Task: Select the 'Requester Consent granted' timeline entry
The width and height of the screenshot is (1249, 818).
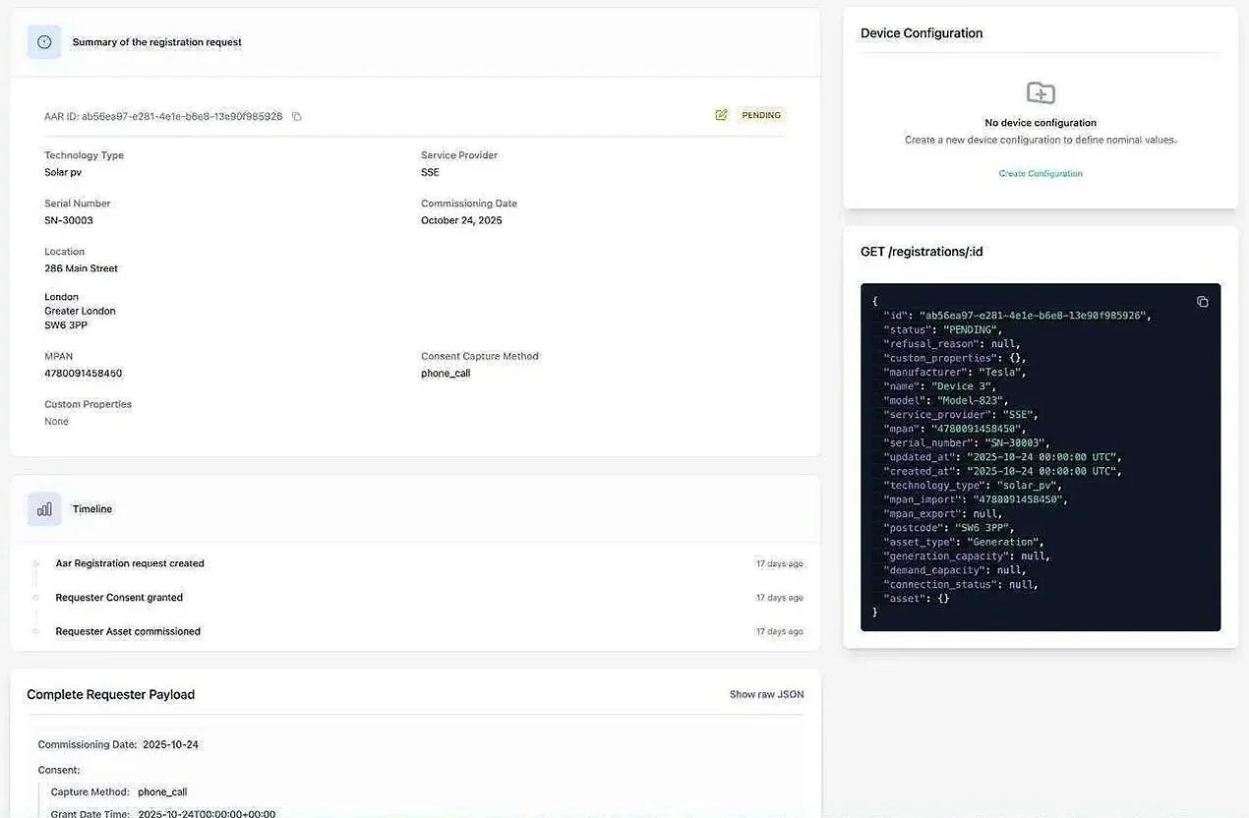Action: tap(119, 598)
